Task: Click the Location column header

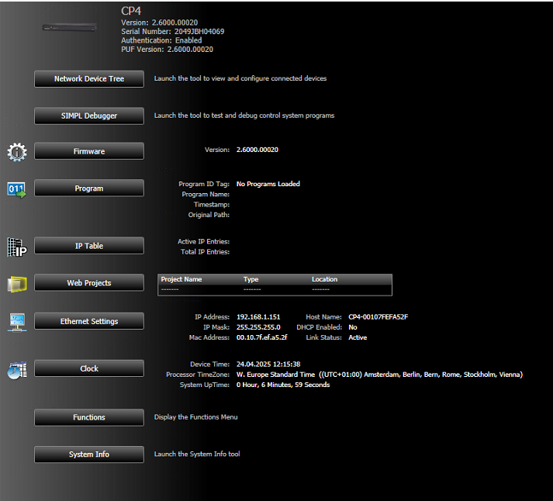Action: [324, 279]
